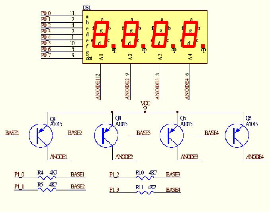Select the second seven-segment digit above A2
Image resolution: width=270 pixels, height=212 pixels.
pyautogui.click(x=130, y=34)
